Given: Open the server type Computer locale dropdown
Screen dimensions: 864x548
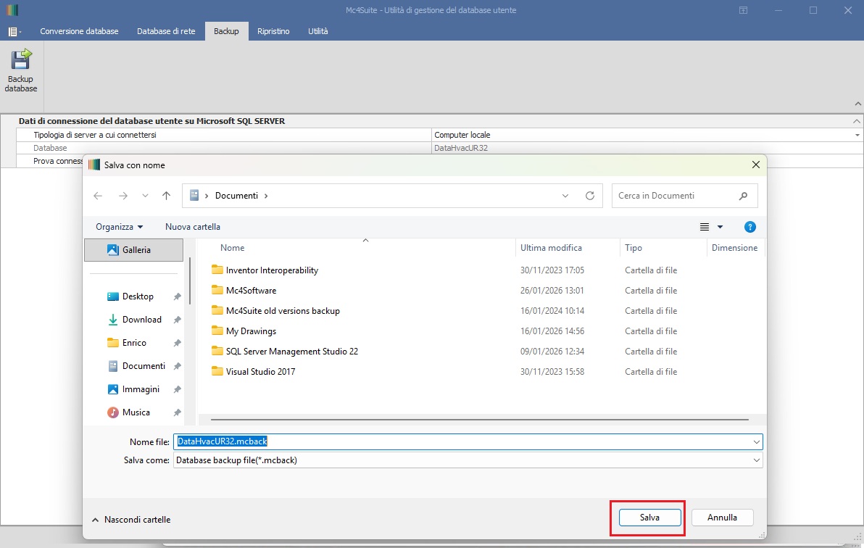Looking at the screenshot, I should tap(857, 136).
